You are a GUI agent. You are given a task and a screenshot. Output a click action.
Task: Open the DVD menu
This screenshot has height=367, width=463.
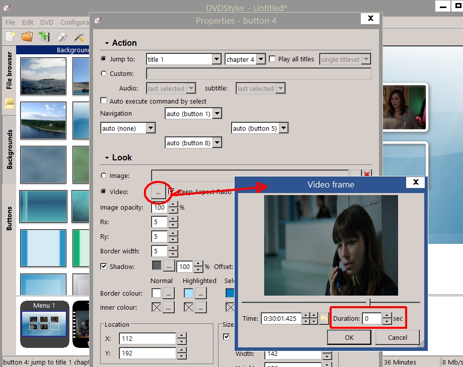coord(47,22)
